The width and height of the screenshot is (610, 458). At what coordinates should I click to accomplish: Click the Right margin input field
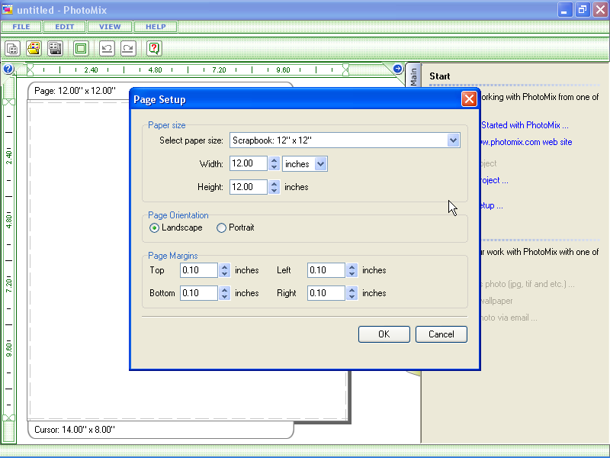[x=326, y=293]
